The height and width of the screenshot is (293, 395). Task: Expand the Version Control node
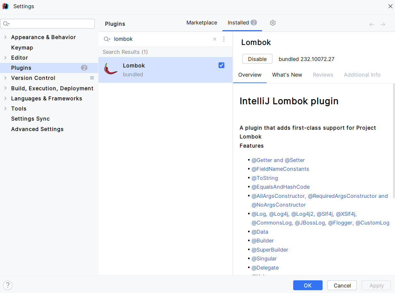(5, 78)
